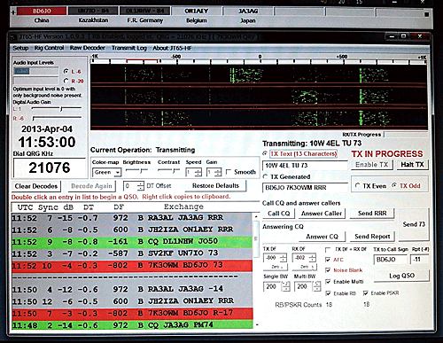This screenshot has height=343, width=443.
Task: Select decode row CQ DL1NHW JO50
Action: tap(132, 242)
